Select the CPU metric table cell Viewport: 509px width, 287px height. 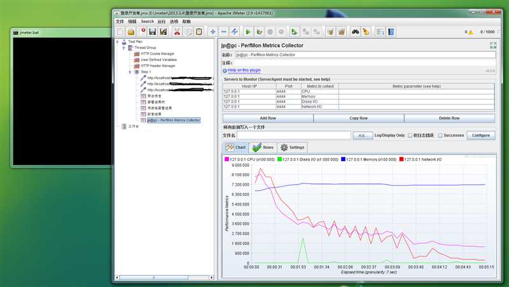[x=320, y=92]
